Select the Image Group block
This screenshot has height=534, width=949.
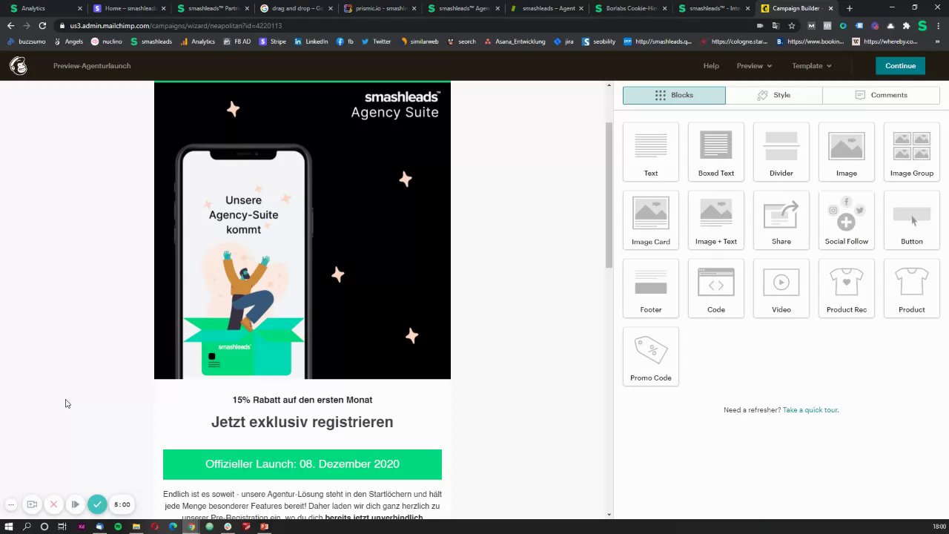[912, 152]
